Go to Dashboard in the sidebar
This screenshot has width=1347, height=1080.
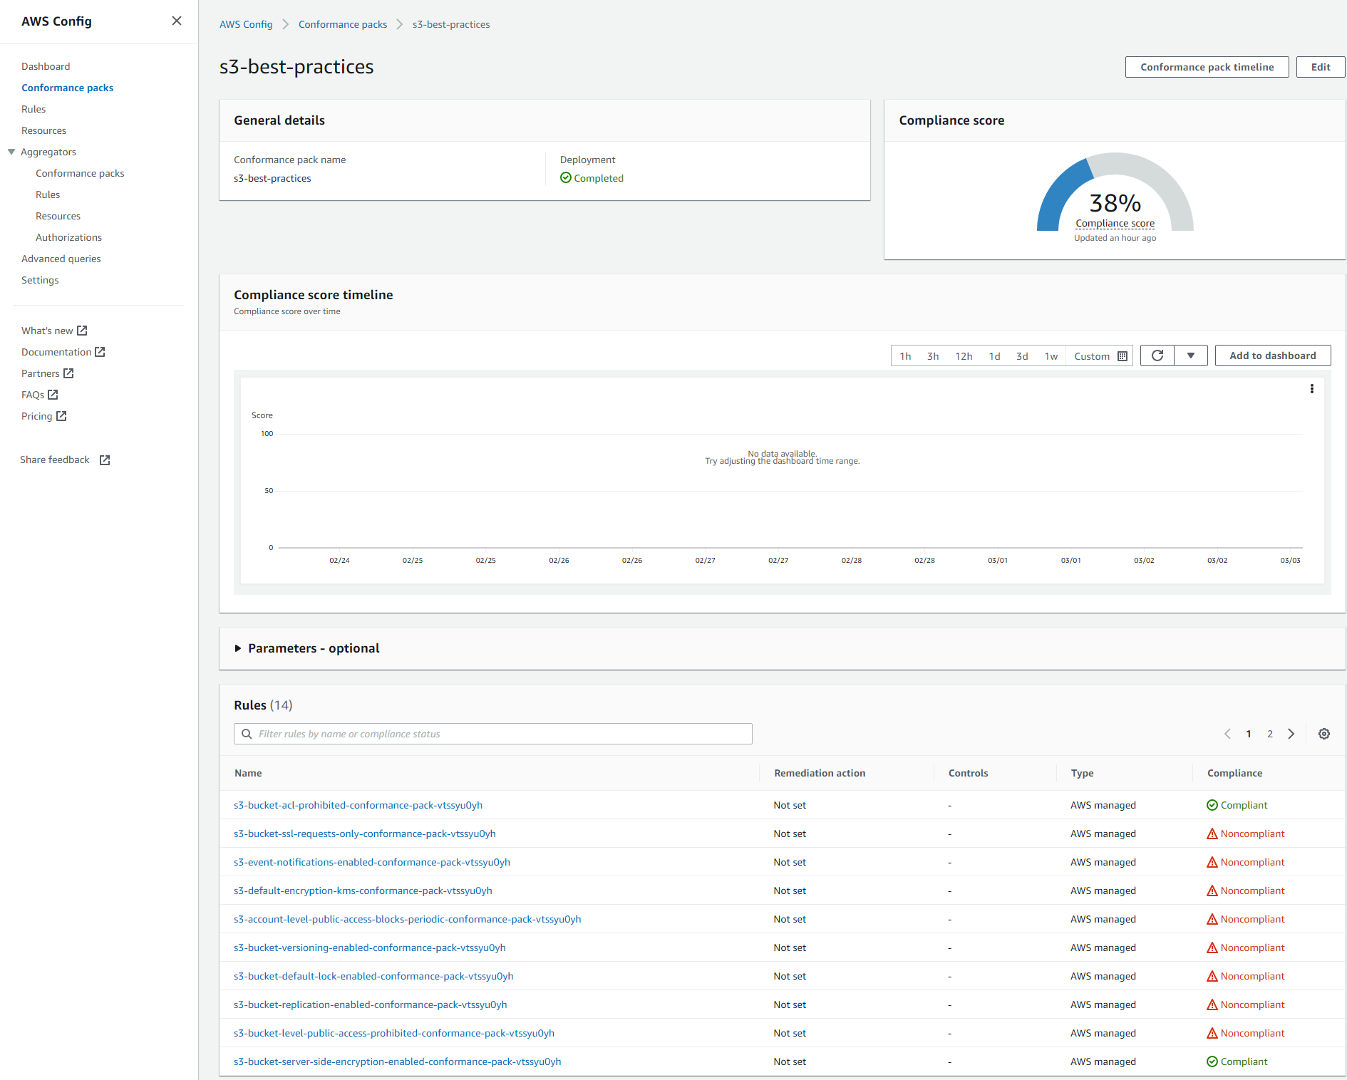(x=46, y=66)
